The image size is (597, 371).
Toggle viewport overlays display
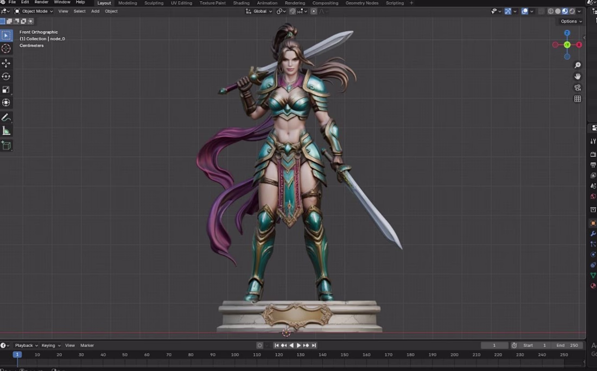tap(525, 11)
